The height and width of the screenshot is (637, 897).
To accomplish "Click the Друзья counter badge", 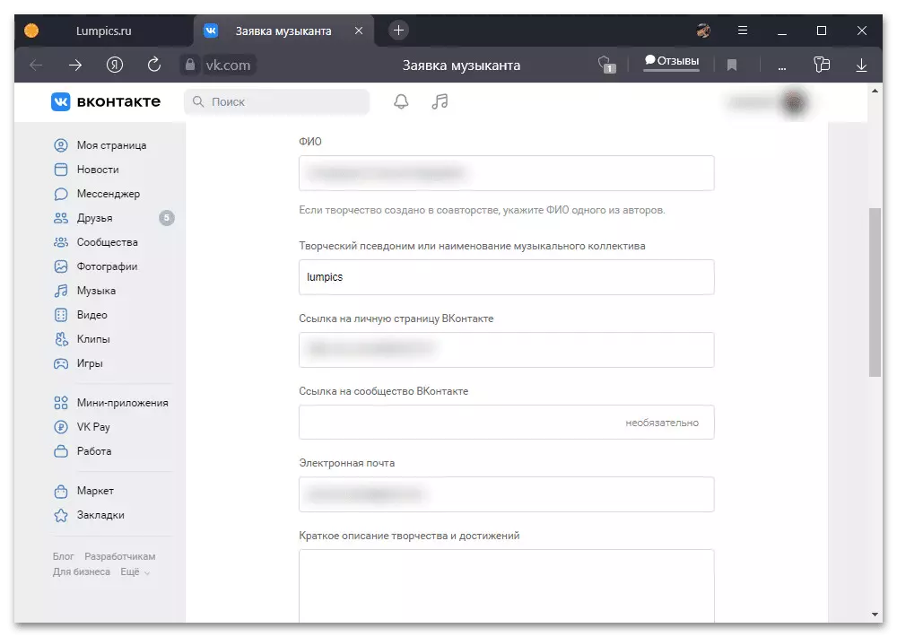I will [167, 218].
